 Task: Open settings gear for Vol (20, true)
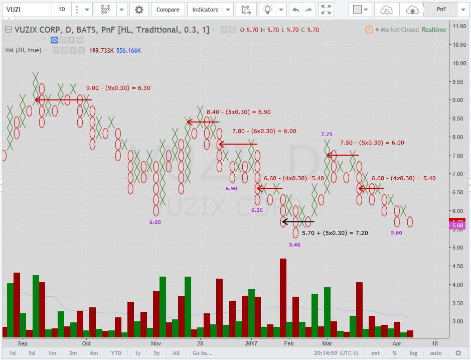tap(64, 50)
